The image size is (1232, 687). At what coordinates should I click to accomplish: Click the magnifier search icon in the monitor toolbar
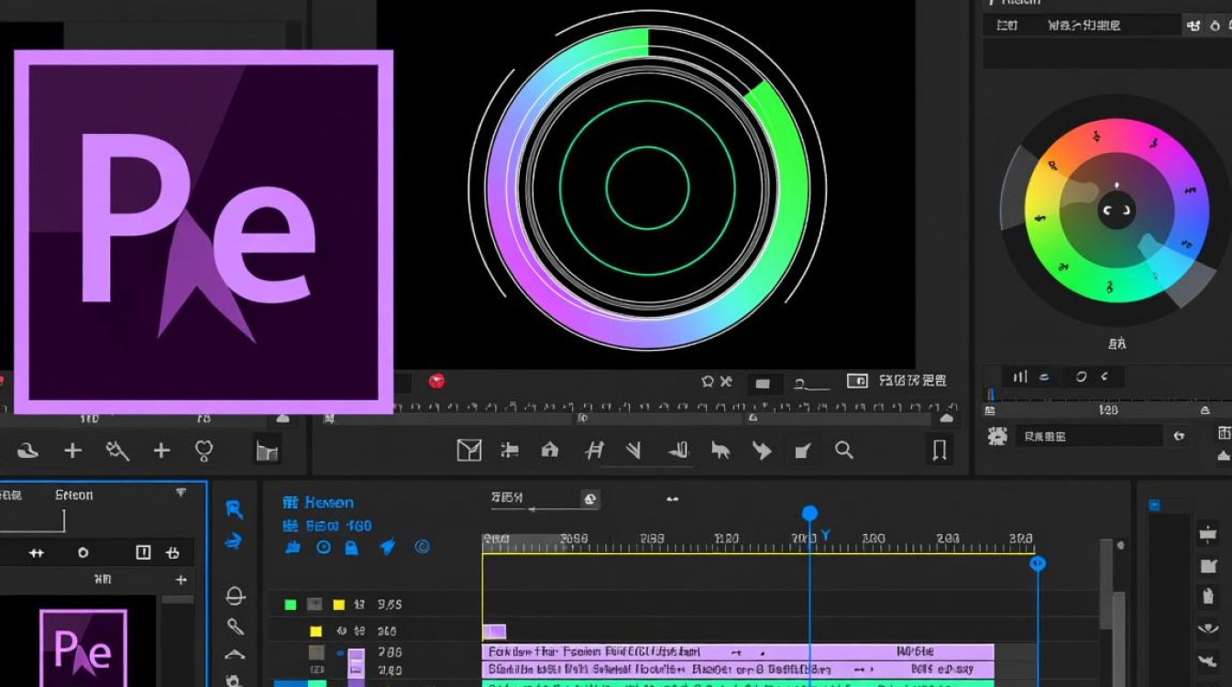[x=844, y=450]
